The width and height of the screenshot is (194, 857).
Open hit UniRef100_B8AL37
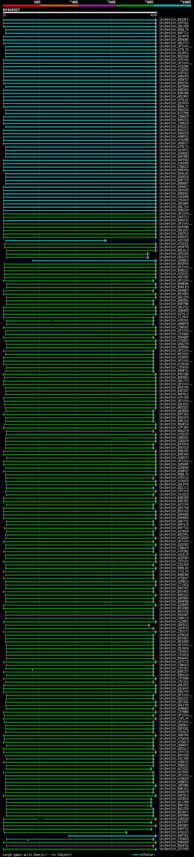174,106
